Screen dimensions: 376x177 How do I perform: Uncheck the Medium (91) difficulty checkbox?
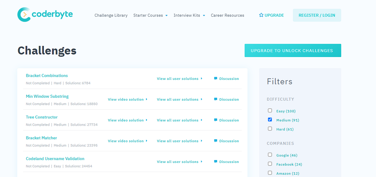pyautogui.click(x=270, y=120)
